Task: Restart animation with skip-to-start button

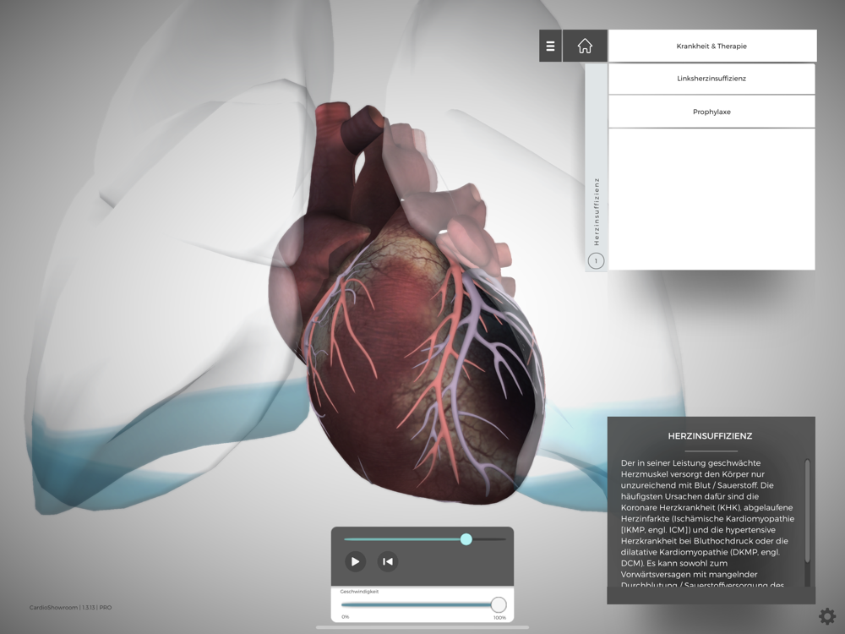Action: pos(388,561)
